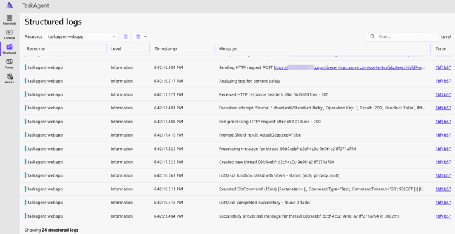
Task: Click the TaskAgent application title
Action: click(x=35, y=5)
